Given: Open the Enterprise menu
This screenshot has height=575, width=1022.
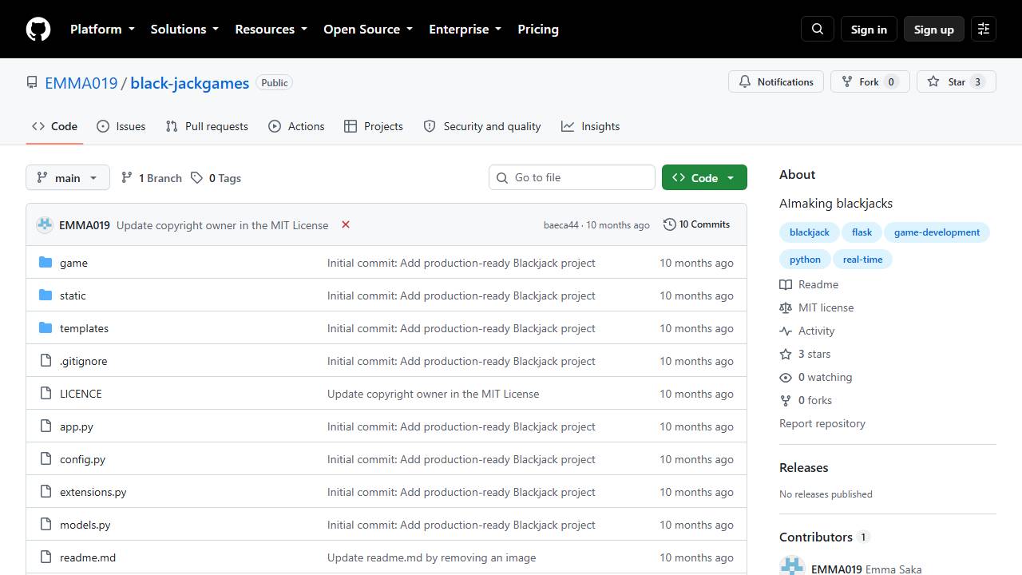Looking at the screenshot, I should pos(465,29).
